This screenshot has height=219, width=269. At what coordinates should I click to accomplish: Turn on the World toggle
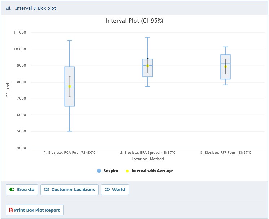tap(115, 190)
